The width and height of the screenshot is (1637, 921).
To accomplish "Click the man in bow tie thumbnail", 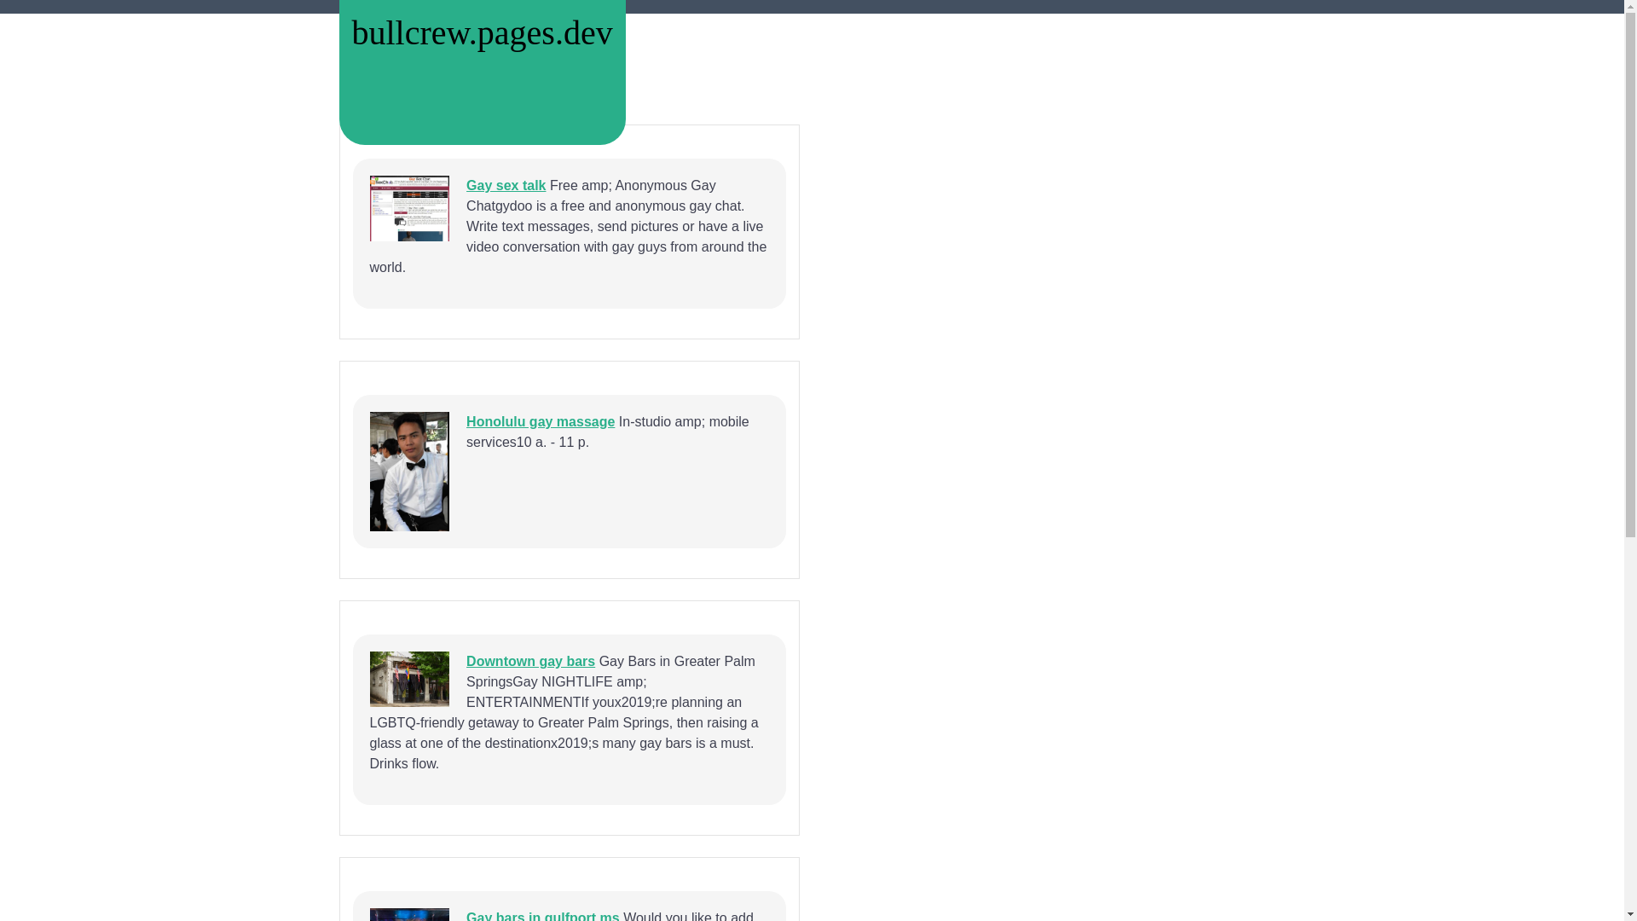I will click(x=409, y=472).
